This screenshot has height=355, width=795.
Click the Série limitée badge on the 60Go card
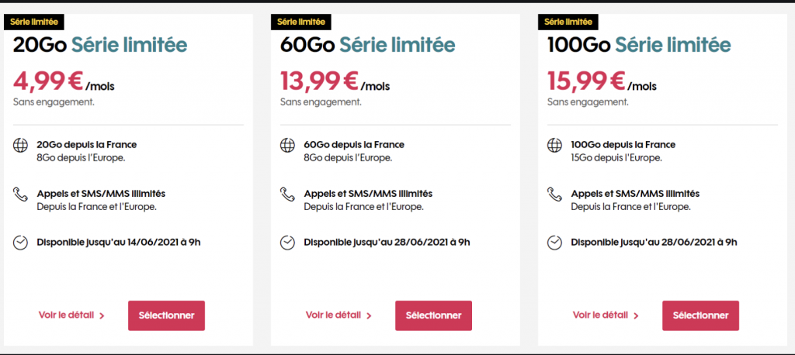click(x=300, y=22)
